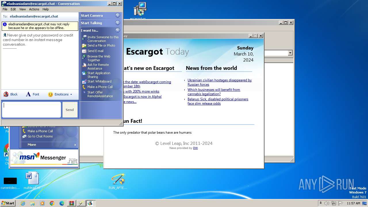Collapse the Start Camera section chevron
Viewport: 368px width, 207px height.
(118, 16)
